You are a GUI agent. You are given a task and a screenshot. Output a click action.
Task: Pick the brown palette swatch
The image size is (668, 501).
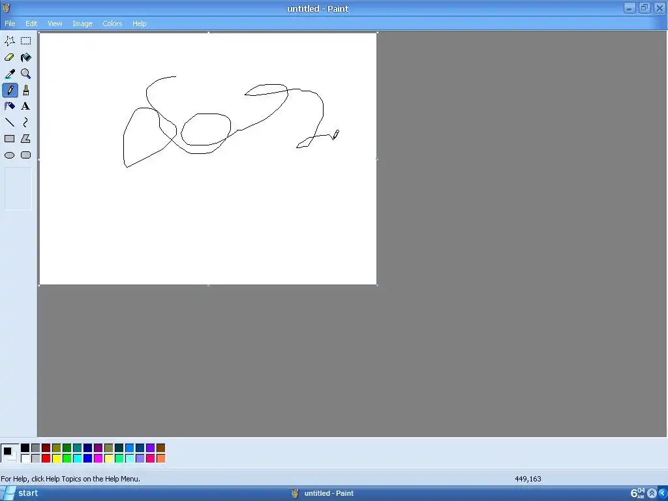[160, 448]
